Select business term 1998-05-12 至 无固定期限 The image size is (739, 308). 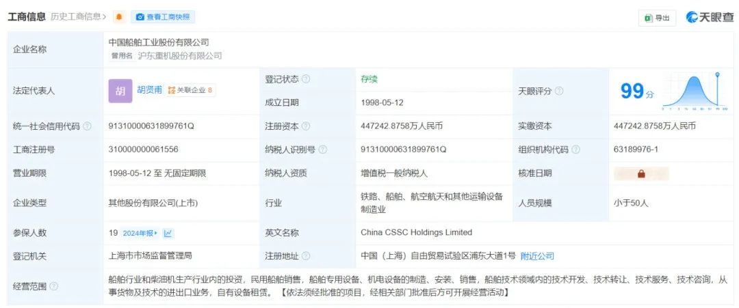coord(157,173)
